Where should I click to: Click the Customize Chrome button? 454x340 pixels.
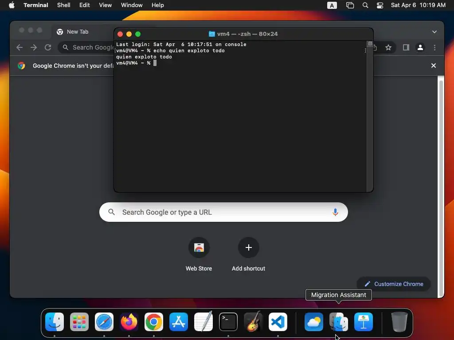pyautogui.click(x=394, y=284)
